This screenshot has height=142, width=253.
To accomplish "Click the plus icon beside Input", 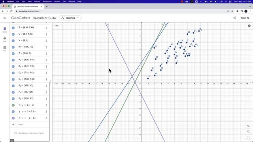I will [13, 124].
